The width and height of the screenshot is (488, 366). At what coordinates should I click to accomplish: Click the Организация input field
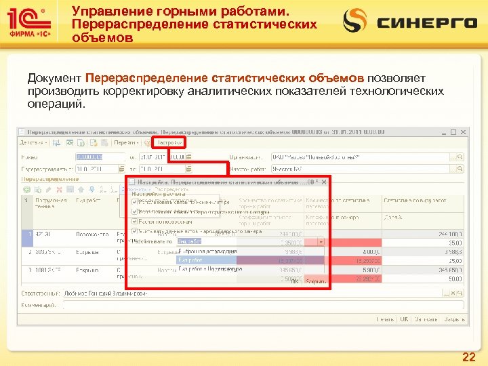pos(360,157)
